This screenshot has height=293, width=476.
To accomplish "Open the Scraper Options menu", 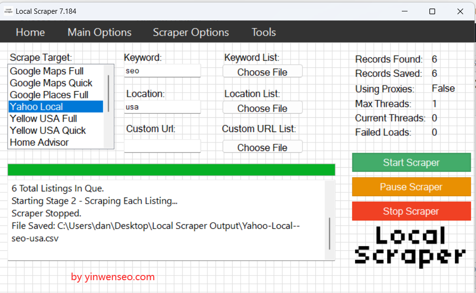I will click(191, 32).
